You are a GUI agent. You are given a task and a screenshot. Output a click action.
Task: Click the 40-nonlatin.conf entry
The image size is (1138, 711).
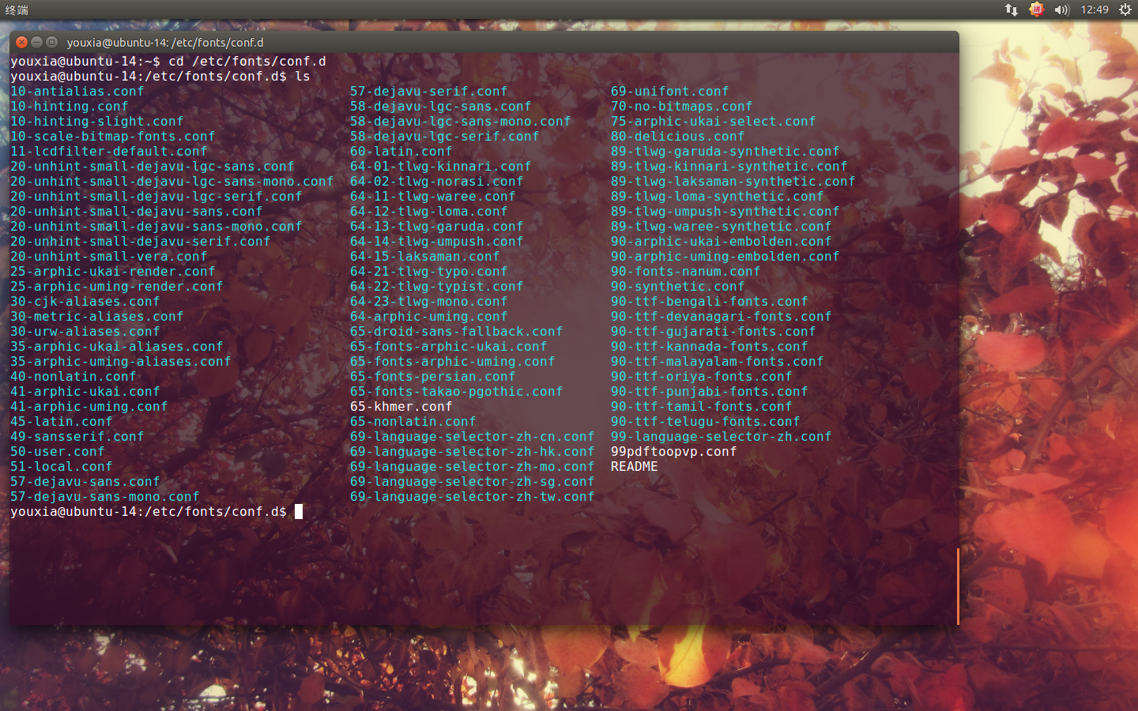73,377
